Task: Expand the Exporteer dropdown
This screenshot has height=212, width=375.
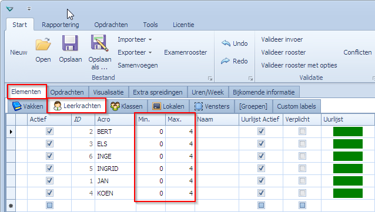Action: [150, 53]
